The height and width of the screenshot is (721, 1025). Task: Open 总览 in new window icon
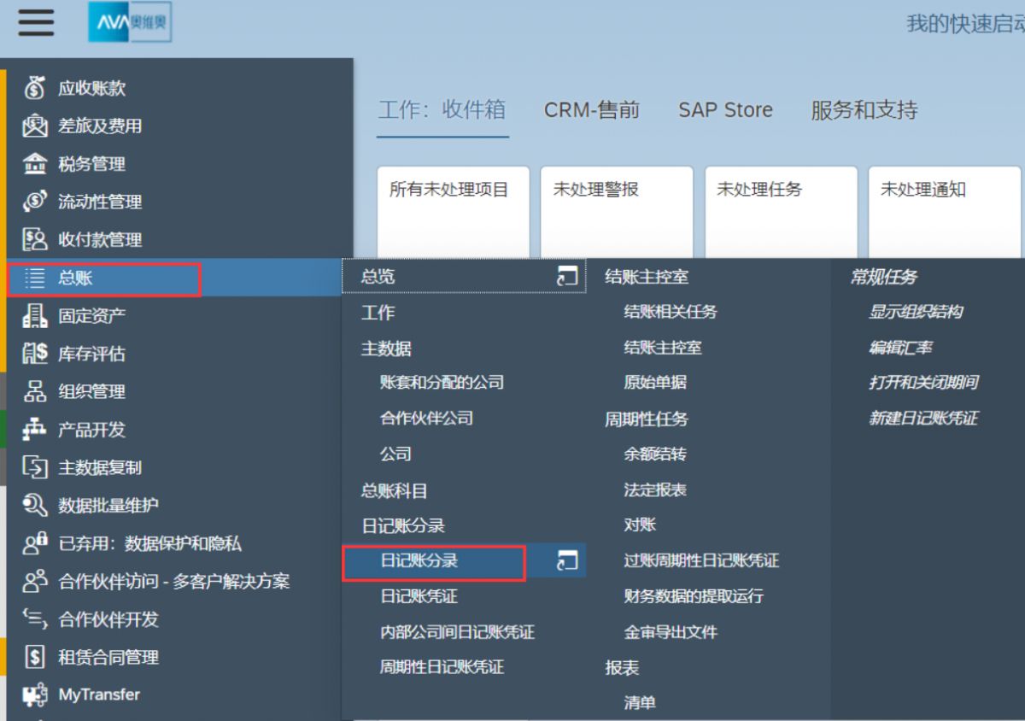pyautogui.click(x=567, y=276)
